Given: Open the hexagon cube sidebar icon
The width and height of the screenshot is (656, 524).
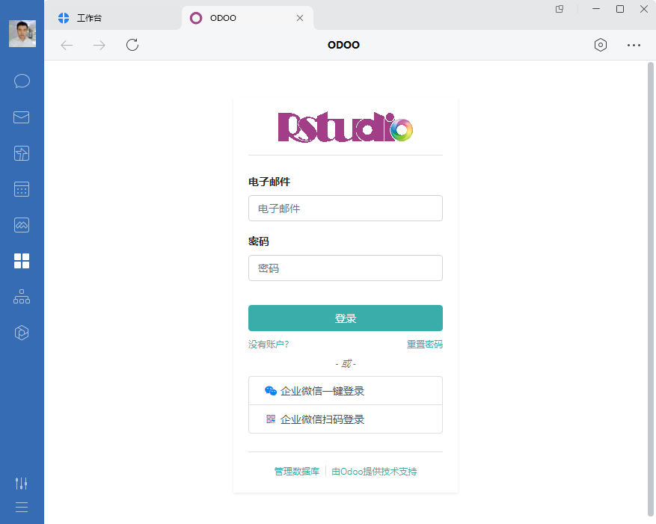Looking at the screenshot, I should (x=22, y=333).
